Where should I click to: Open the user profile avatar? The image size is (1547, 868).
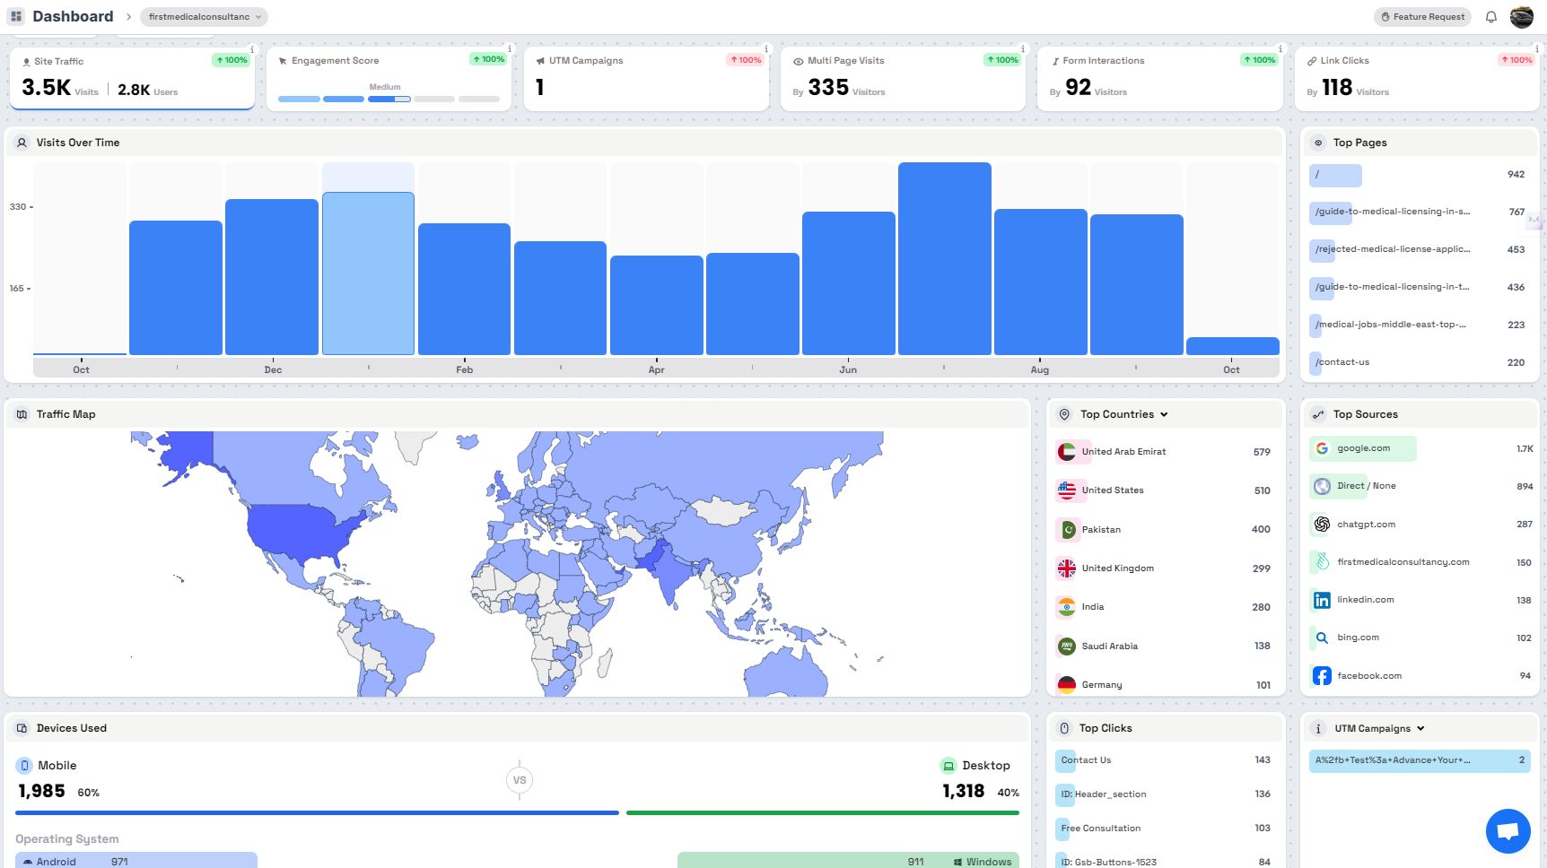1522,17
